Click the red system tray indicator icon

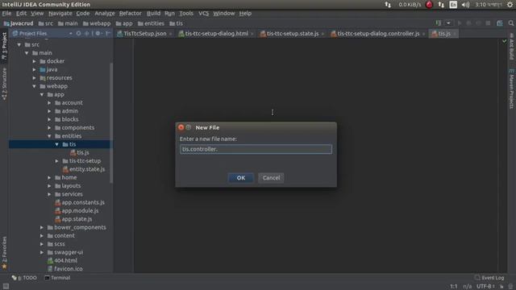click(429, 5)
